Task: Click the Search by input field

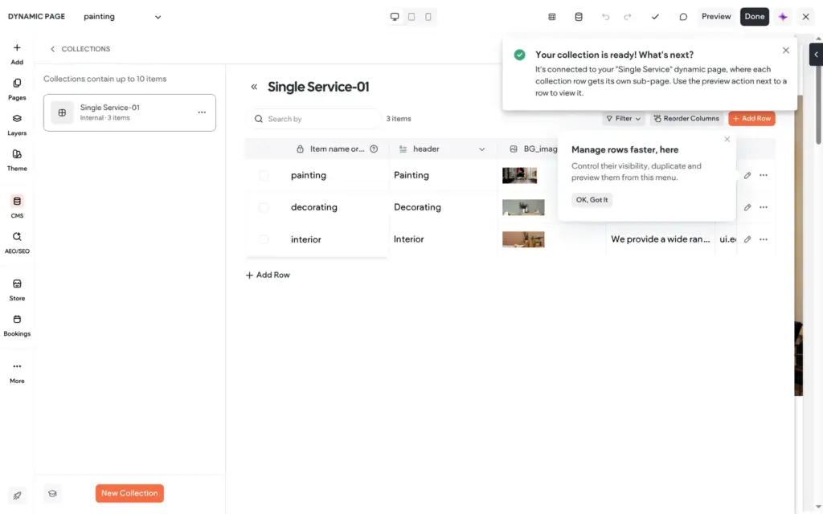Action: (x=315, y=119)
